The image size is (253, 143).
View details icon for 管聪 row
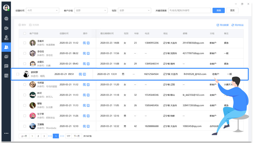[84, 106]
